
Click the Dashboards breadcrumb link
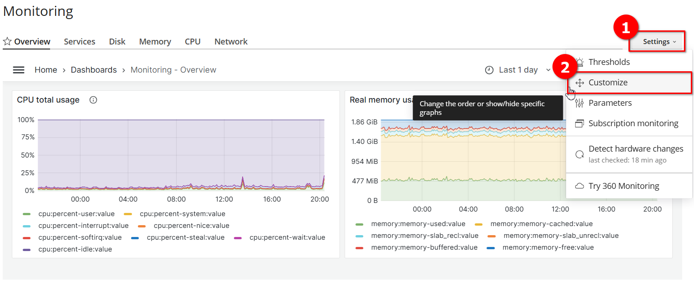click(94, 70)
